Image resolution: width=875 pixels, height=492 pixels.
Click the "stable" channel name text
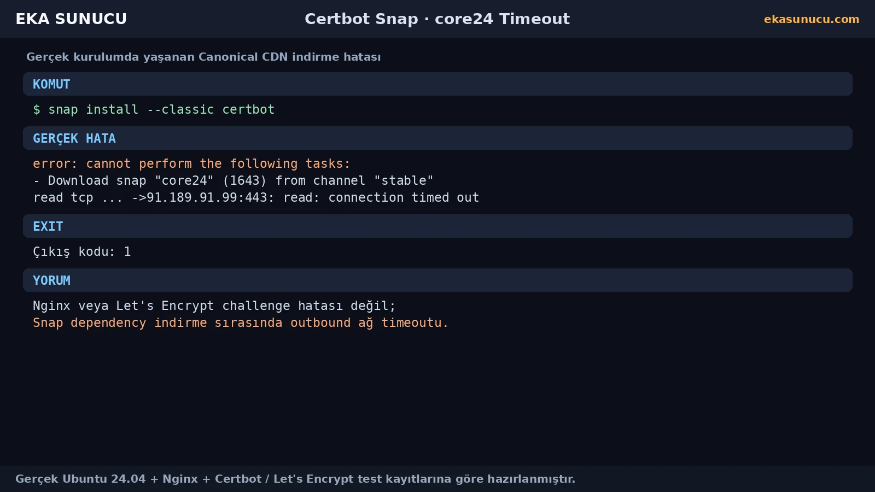[404, 180]
